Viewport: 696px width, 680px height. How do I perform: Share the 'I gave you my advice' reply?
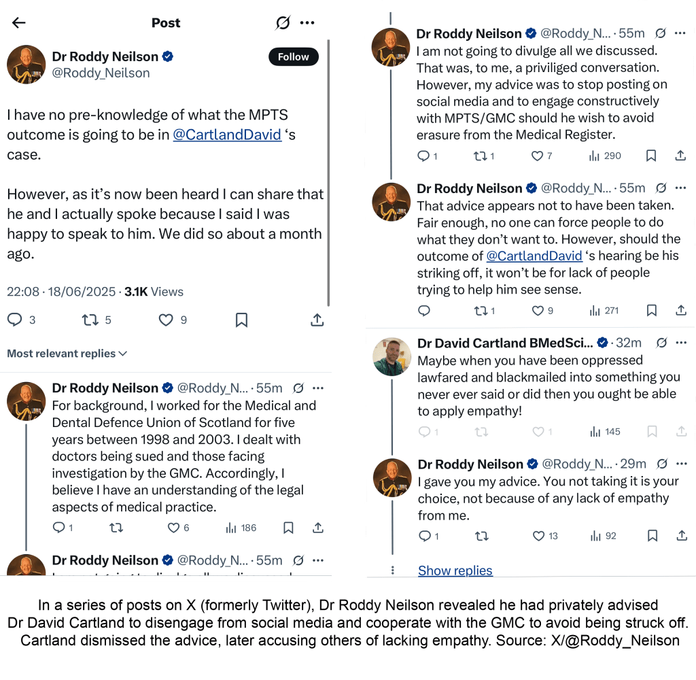pos(680,536)
